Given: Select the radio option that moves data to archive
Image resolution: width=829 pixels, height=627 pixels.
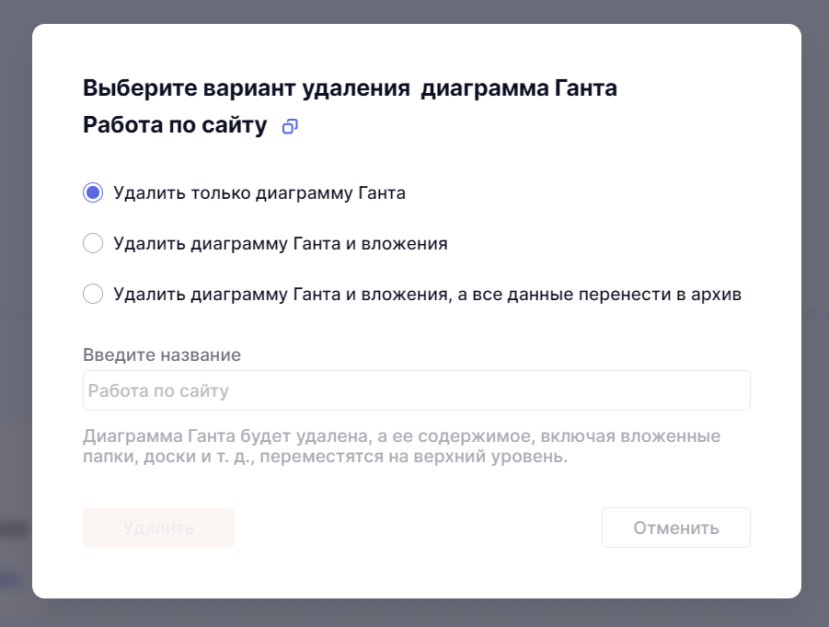Looking at the screenshot, I should (x=93, y=295).
